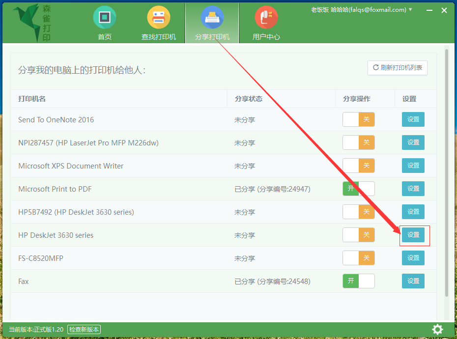The height and width of the screenshot is (339, 457).
Task: Turn off sharing for Microsoft Print to PDF
Action: [359, 189]
